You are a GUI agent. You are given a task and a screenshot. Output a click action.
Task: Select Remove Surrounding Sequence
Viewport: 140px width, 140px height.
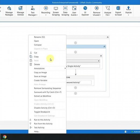pos(47,88)
